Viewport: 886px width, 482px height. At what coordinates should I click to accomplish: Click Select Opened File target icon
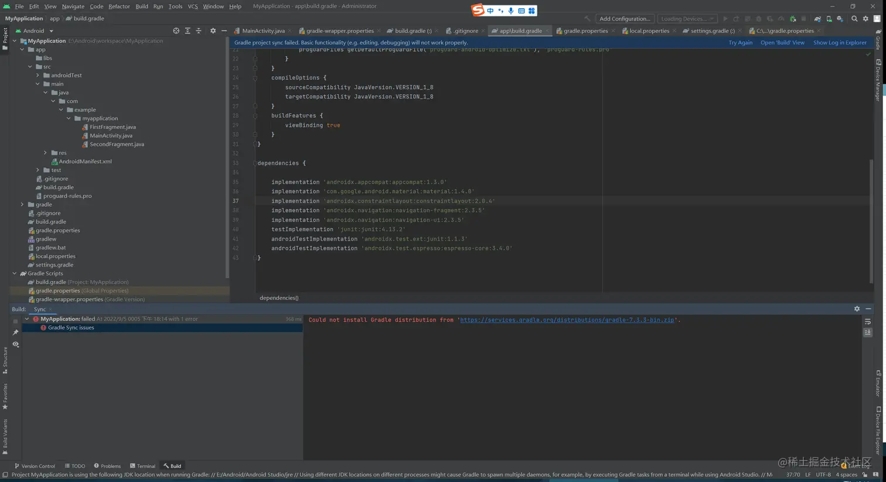point(176,30)
